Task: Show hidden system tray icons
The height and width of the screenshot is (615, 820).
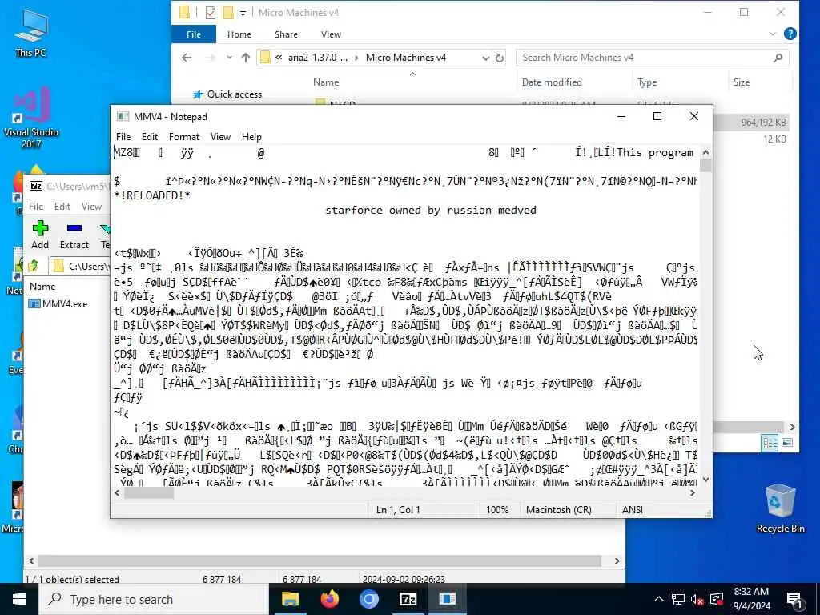Action: (x=659, y=599)
